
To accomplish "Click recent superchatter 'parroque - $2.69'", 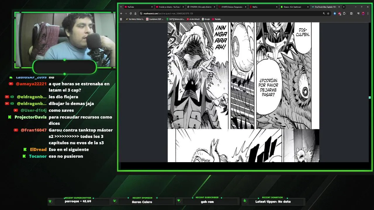I will (x=78, y=201).
